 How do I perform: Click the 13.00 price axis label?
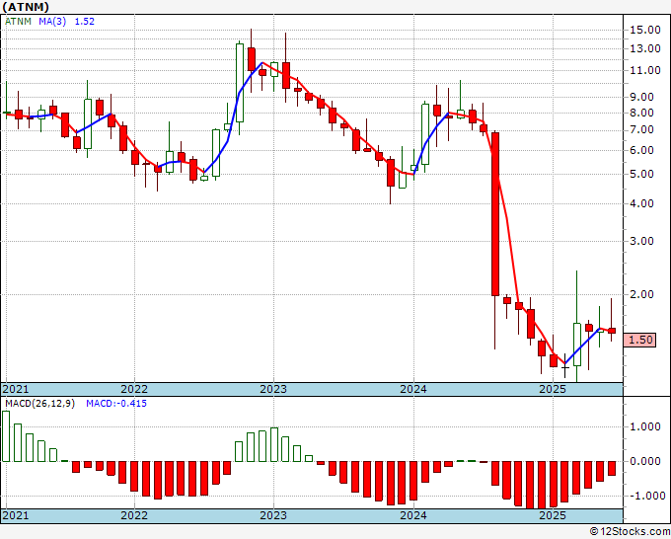(x=645, y=48)
